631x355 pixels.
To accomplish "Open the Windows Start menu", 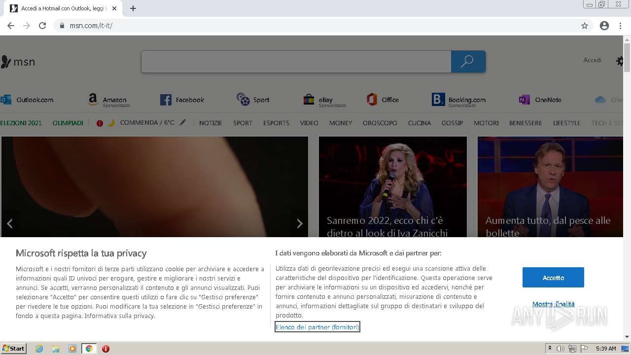I will tap(14, 348).
